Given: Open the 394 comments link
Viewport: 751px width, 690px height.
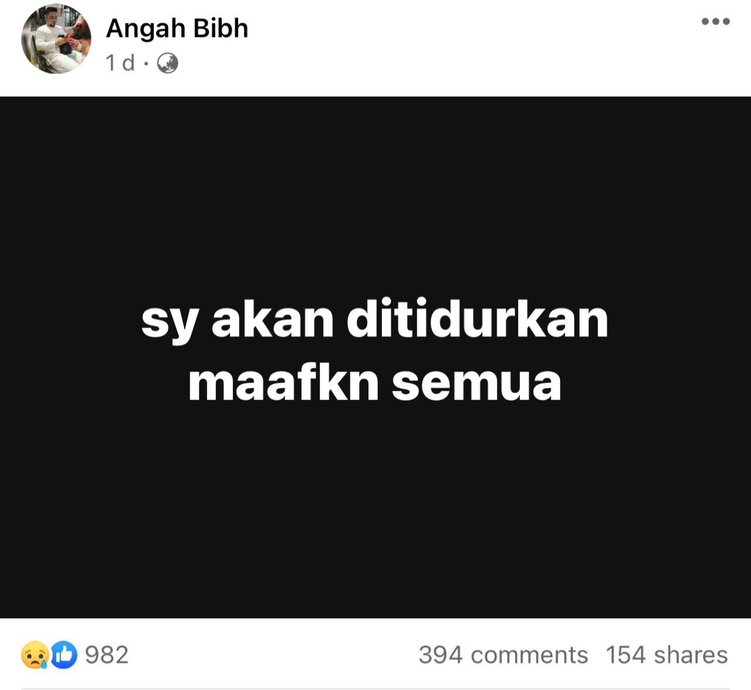Looking at the screenshot, I should (x=503, y=655).
